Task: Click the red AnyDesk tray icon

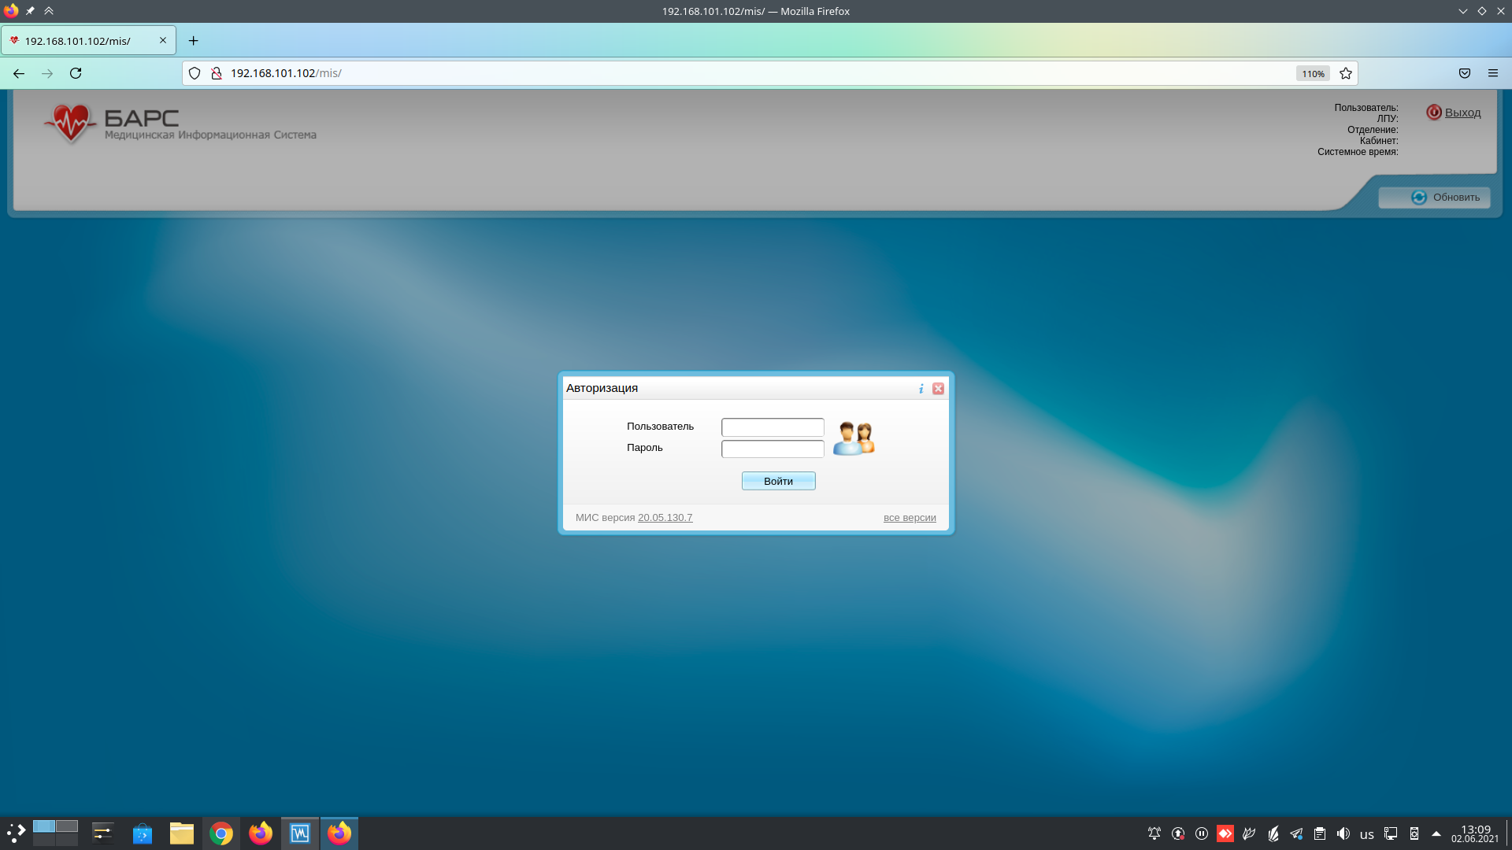Action: click(1225, 833)
